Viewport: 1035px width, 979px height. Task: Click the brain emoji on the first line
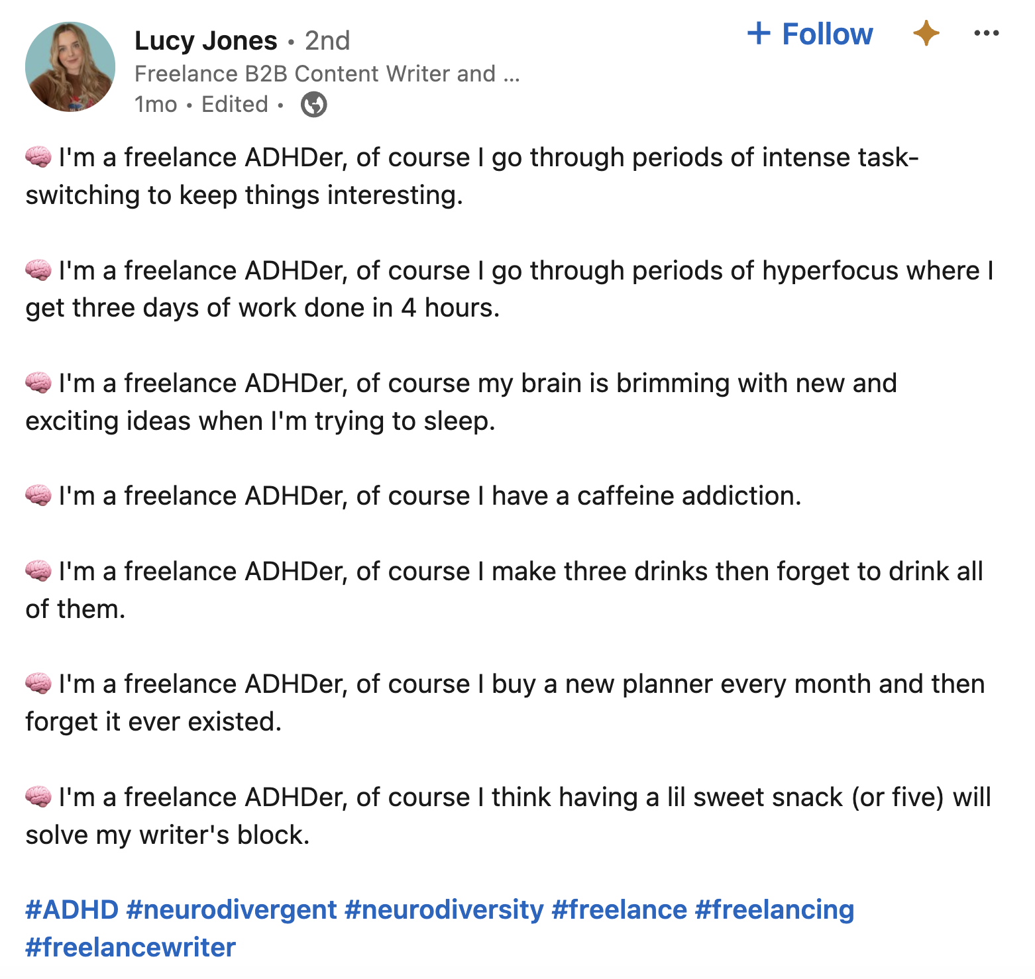pos(38,157)
